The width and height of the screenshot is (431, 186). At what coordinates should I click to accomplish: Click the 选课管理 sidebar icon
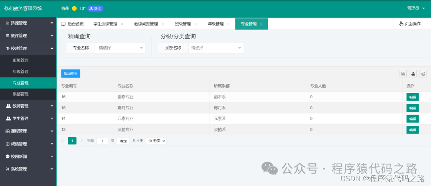pos(8,24)
